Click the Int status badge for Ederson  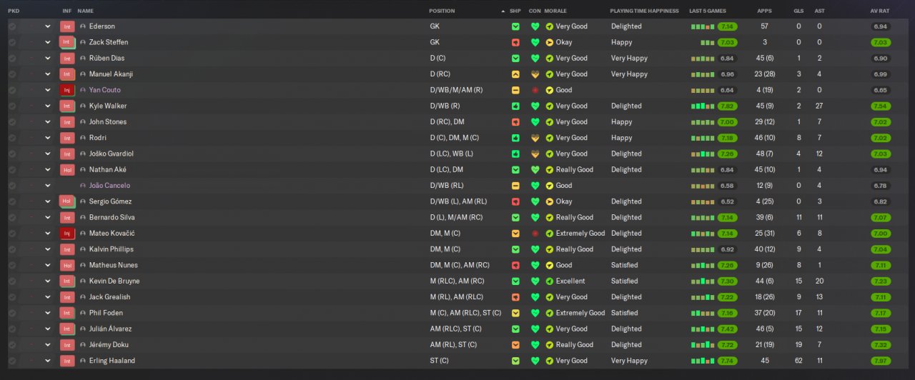[x=67, y=26]
